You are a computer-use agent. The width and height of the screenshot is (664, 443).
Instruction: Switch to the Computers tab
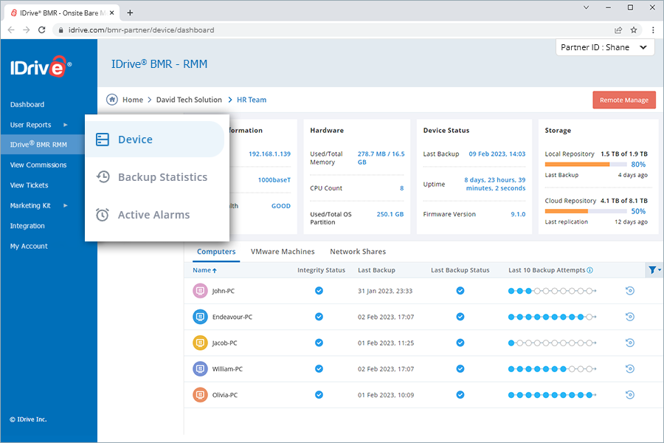[216, 251]
